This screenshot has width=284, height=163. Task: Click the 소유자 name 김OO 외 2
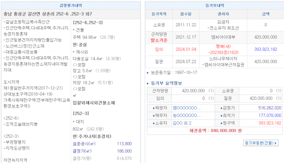pyautogui.click(x=182, y=123)
